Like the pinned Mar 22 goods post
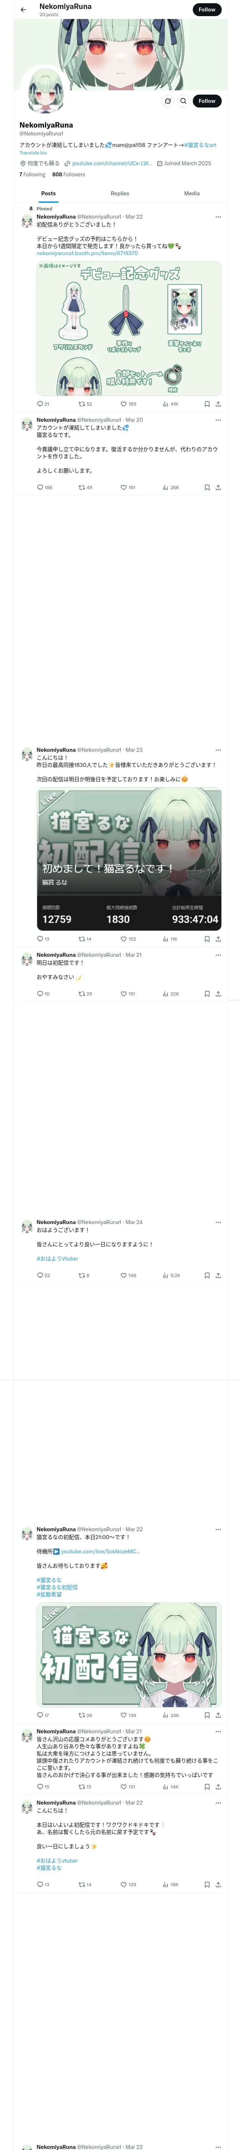The width and height of the screenshot is (241, 2150). pos(127,404)
